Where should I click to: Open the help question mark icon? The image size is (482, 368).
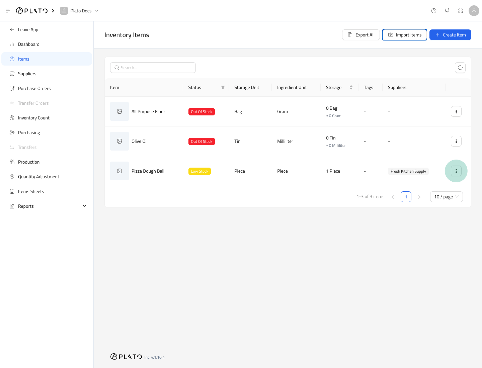[x=434, y=11]
